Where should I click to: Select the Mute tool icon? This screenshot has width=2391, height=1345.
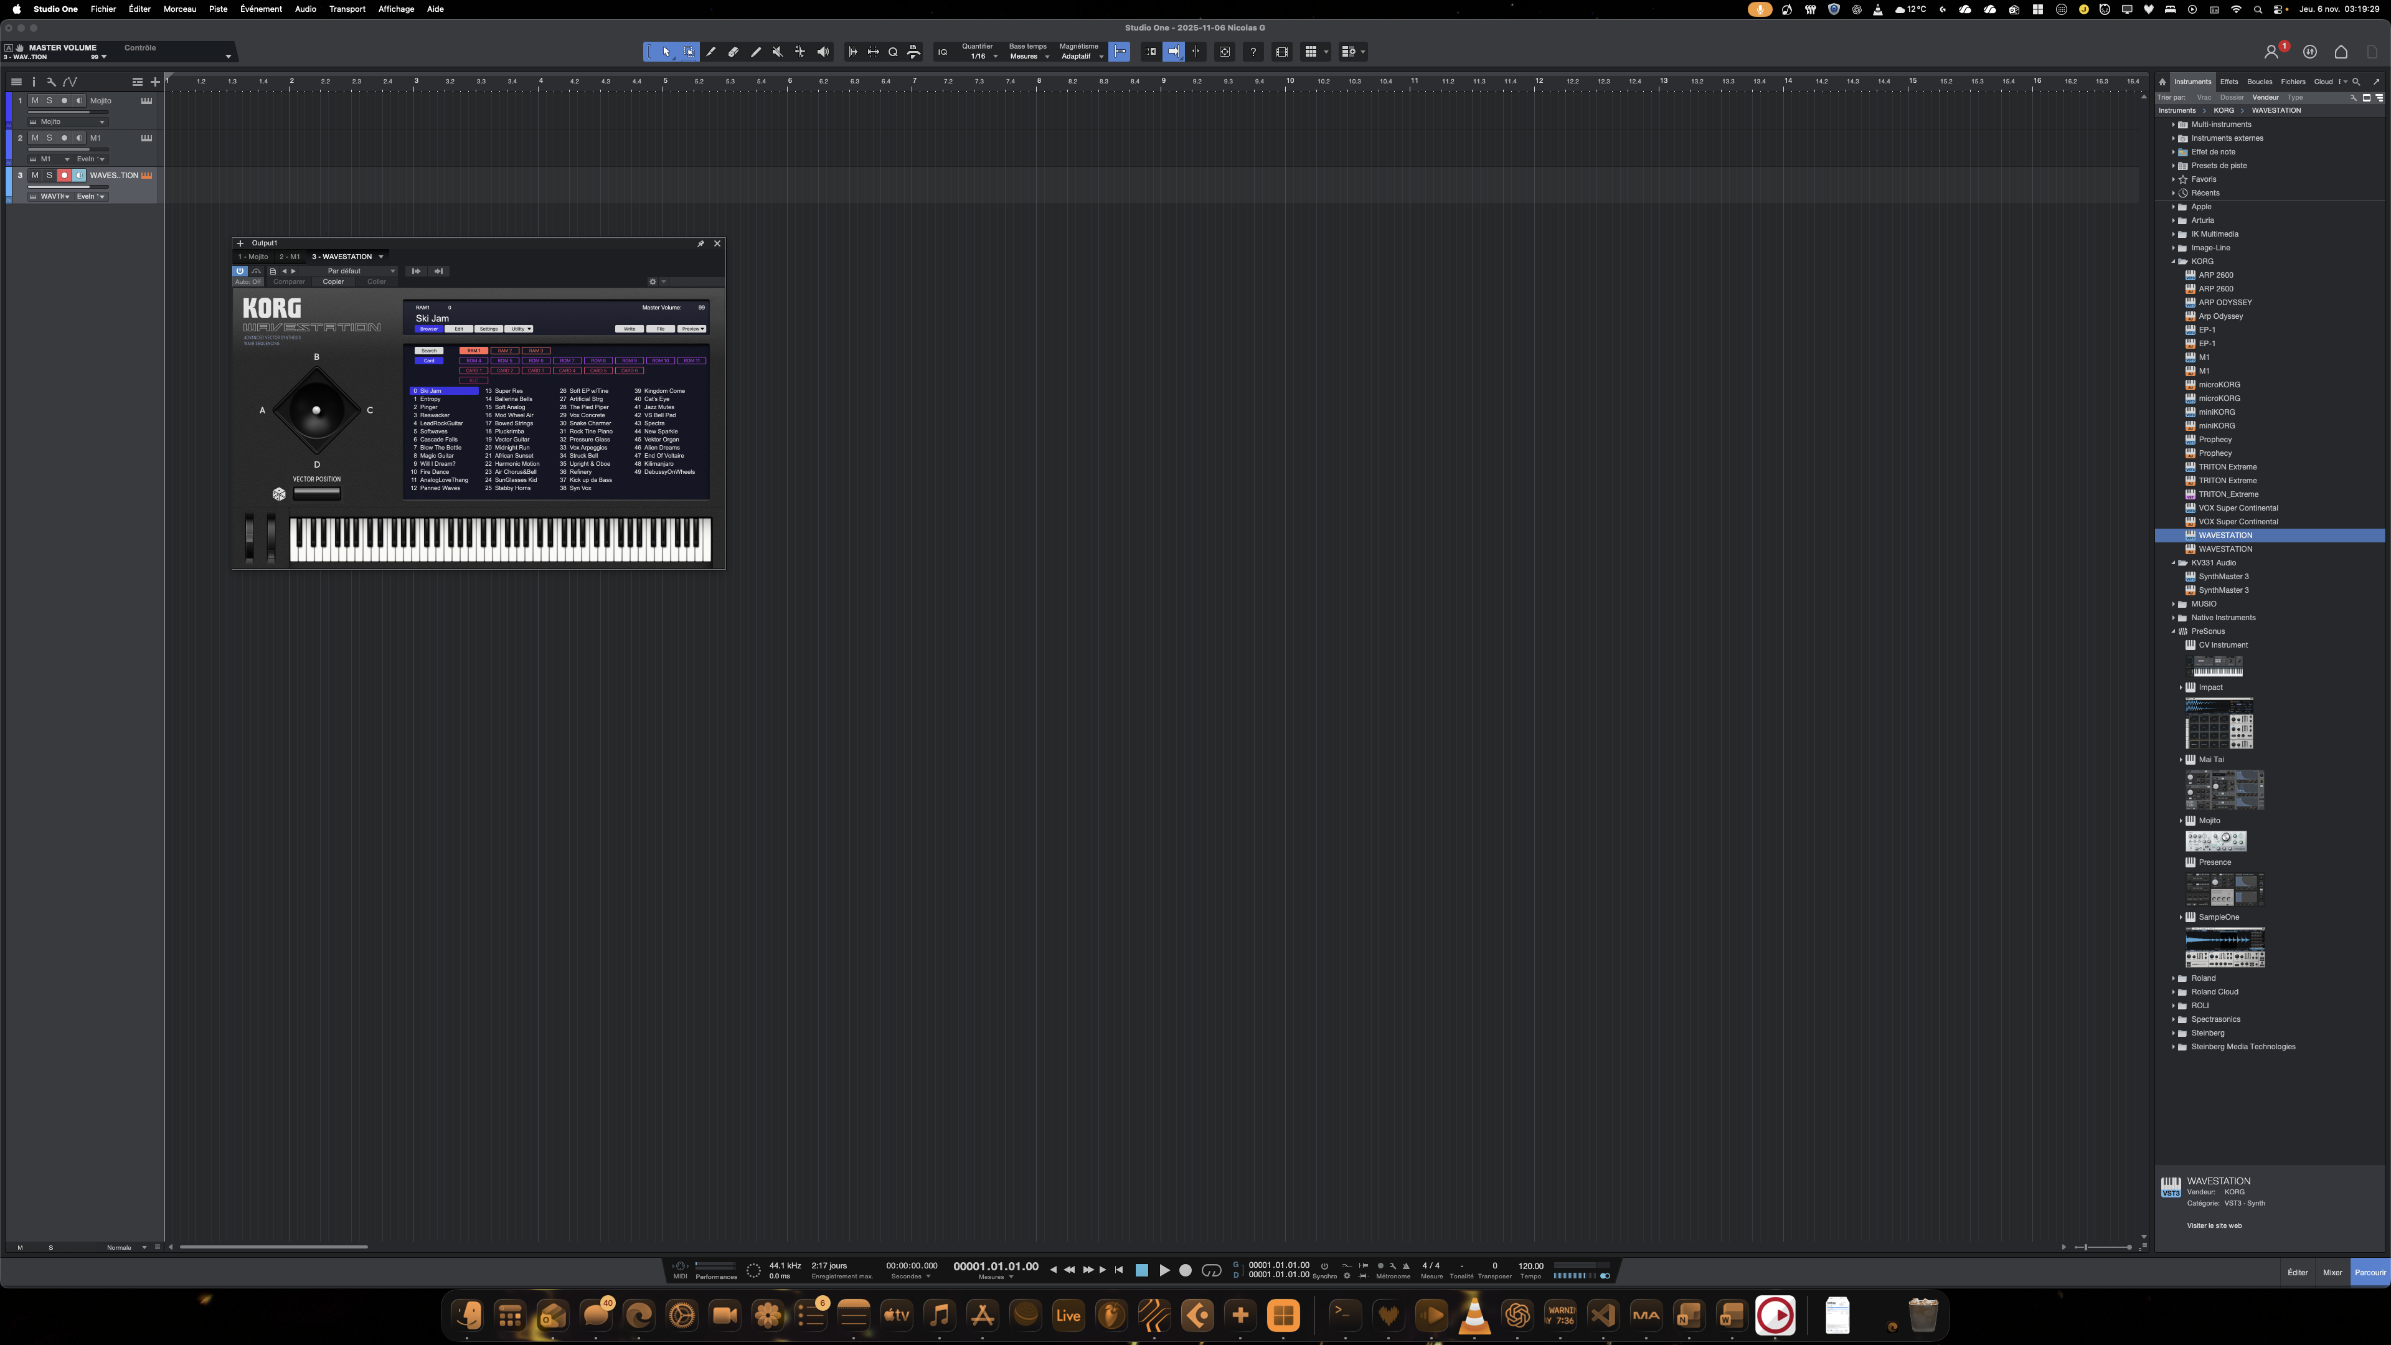point(778,52)
